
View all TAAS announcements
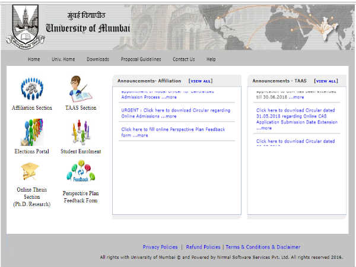click(326, 81)
